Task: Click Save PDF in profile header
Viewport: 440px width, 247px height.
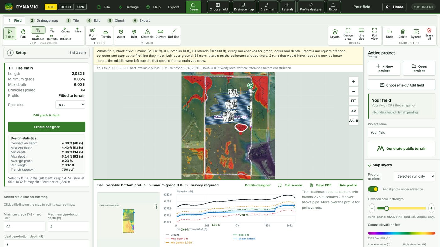Action: [321, 185]
